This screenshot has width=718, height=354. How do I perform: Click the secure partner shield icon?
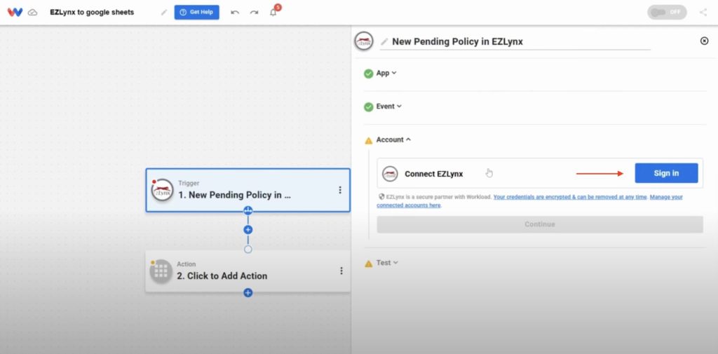381,197
